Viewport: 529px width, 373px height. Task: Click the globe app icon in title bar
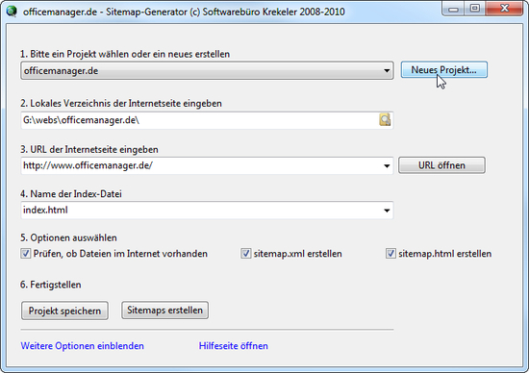(12, 12)
